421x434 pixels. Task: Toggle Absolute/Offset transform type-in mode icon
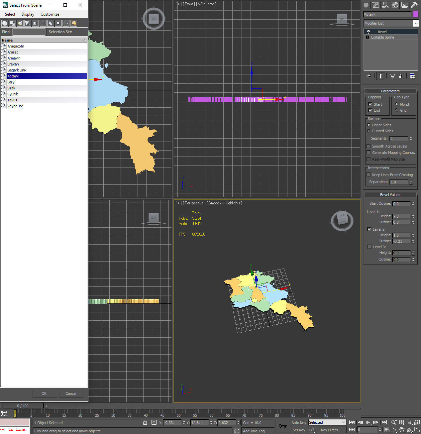point(154,422)
